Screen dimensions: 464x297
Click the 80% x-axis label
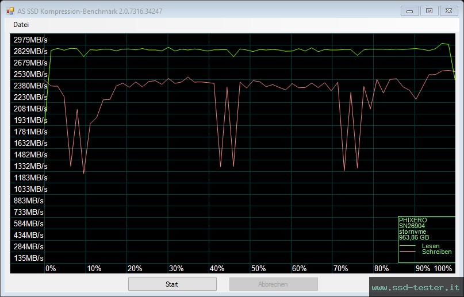(381, 268)
